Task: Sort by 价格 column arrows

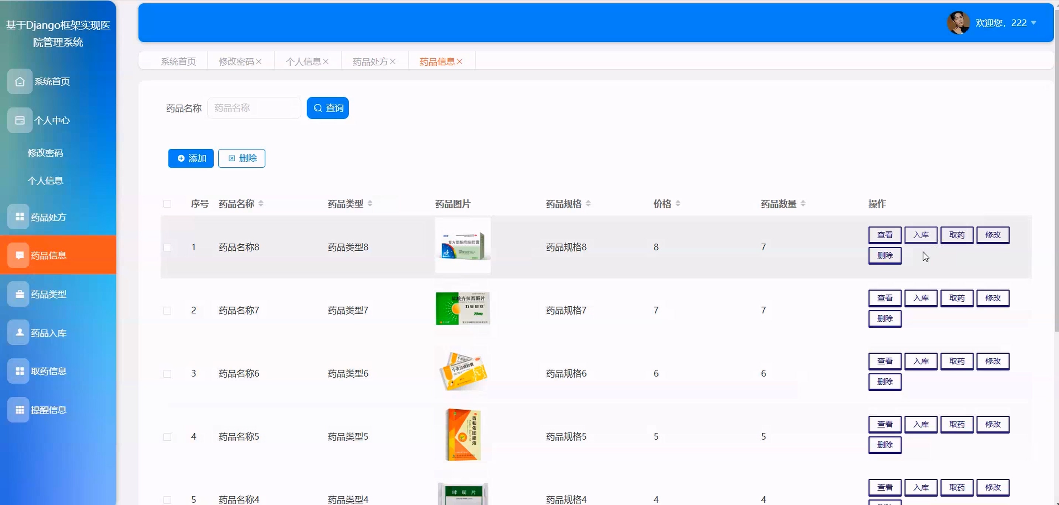Action: click(678, 204)
